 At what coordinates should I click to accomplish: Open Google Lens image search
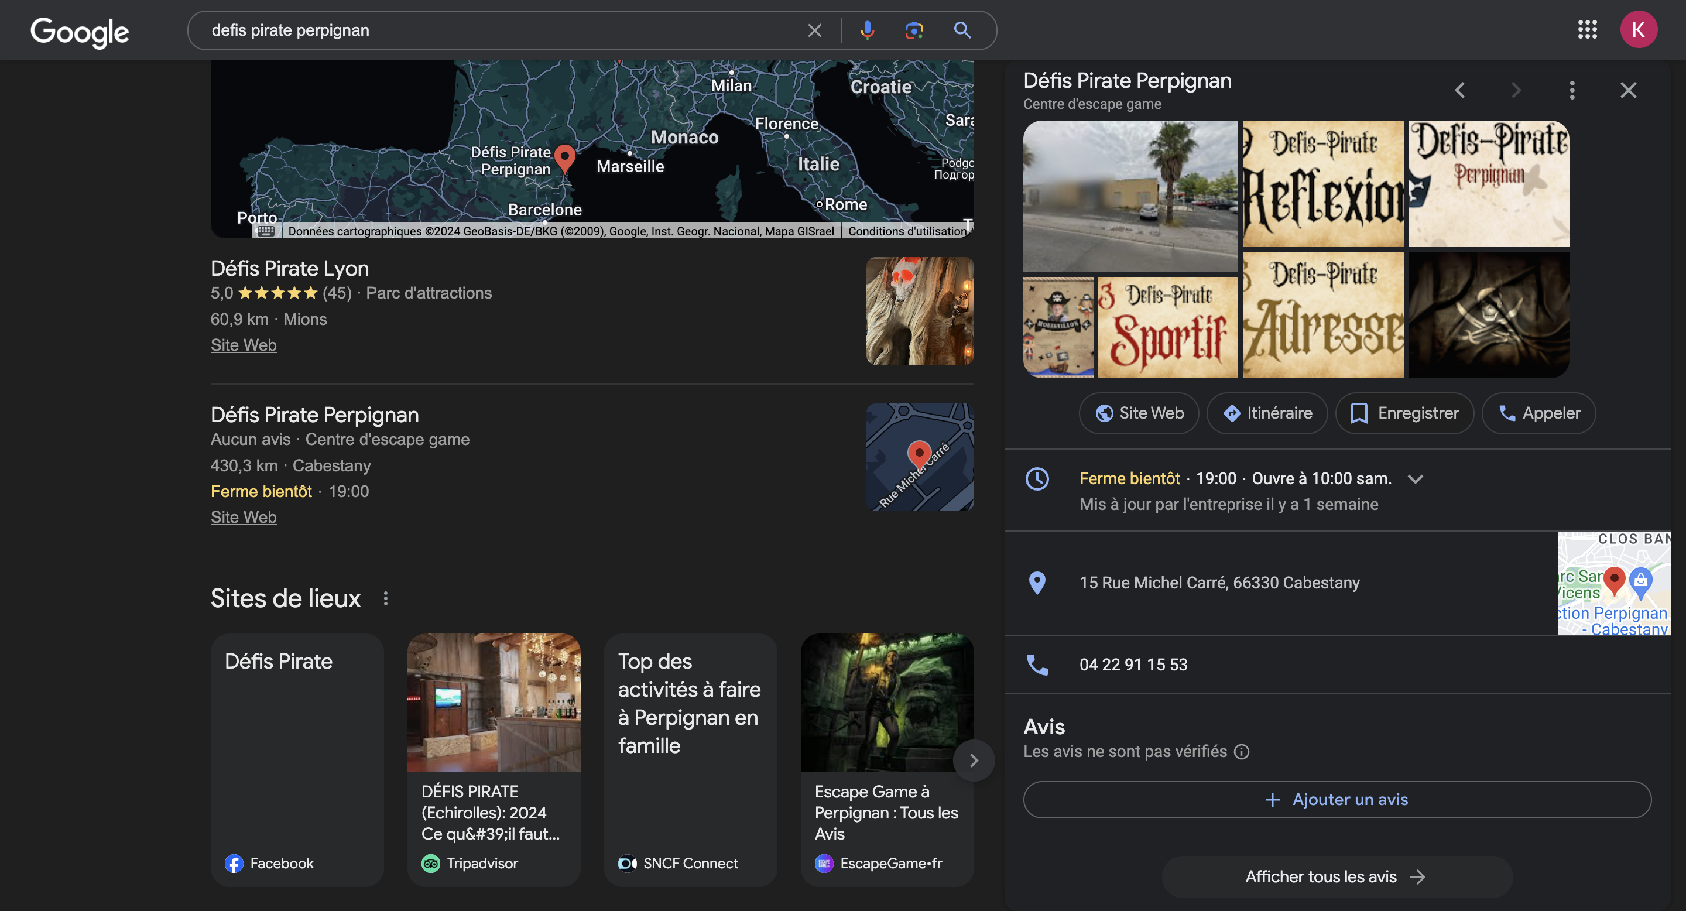pyautogui.click(x=914, y=30)
